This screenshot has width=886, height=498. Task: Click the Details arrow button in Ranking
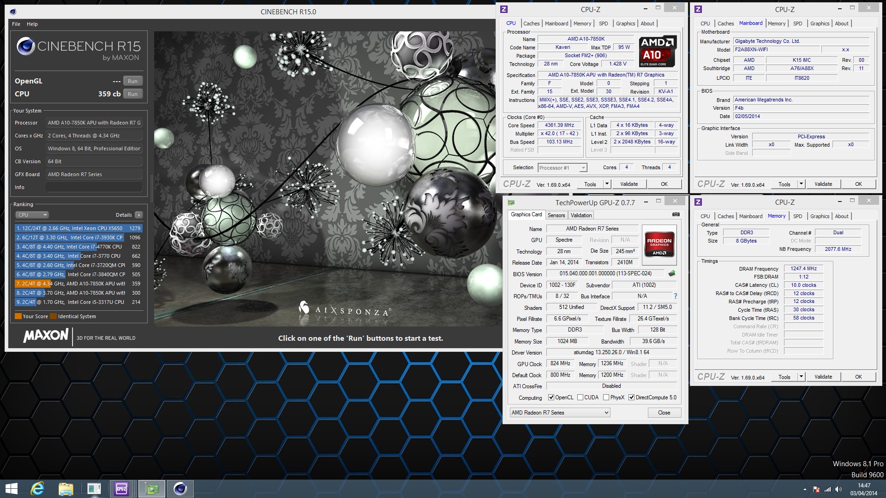click(139, 215)
